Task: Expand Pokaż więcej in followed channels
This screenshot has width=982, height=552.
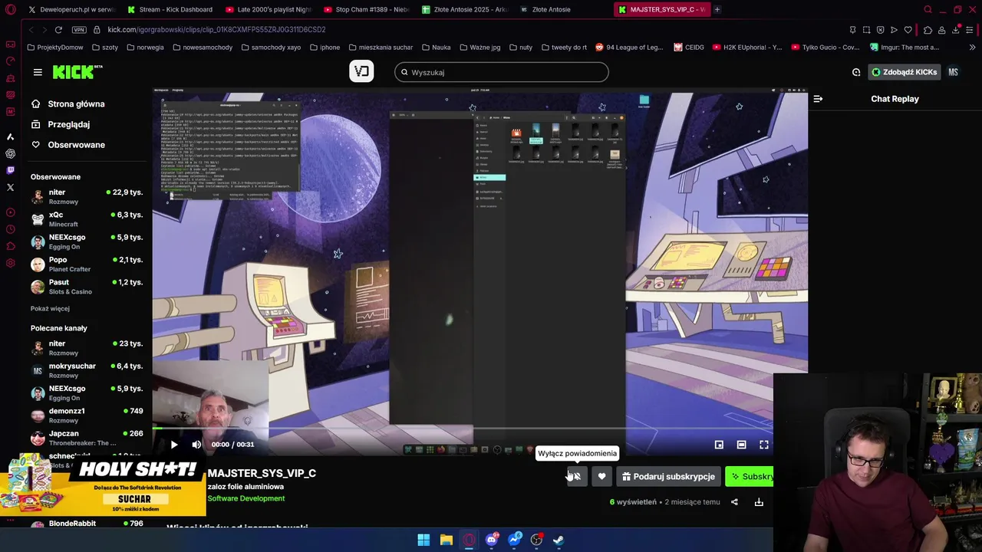Action: (50, 308)
